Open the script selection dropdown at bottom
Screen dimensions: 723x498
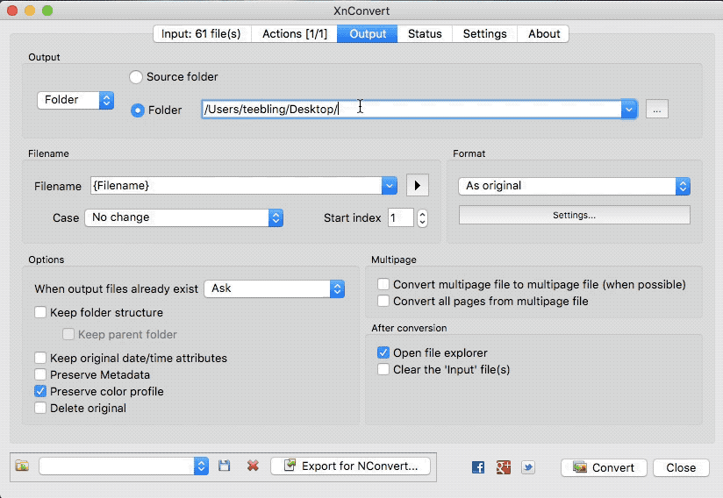[124, 466]
